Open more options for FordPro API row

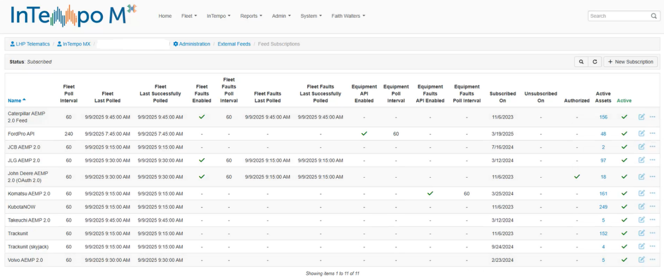point(652,133)
